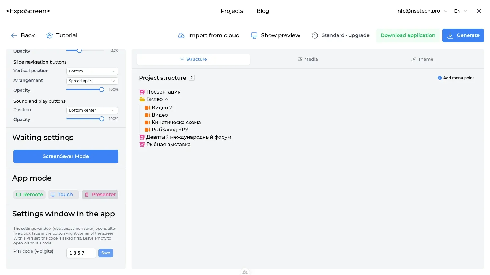Open the Projects menu item
Image resolution: width=490 pixels, height=275 pixels.
coord(232,11)
